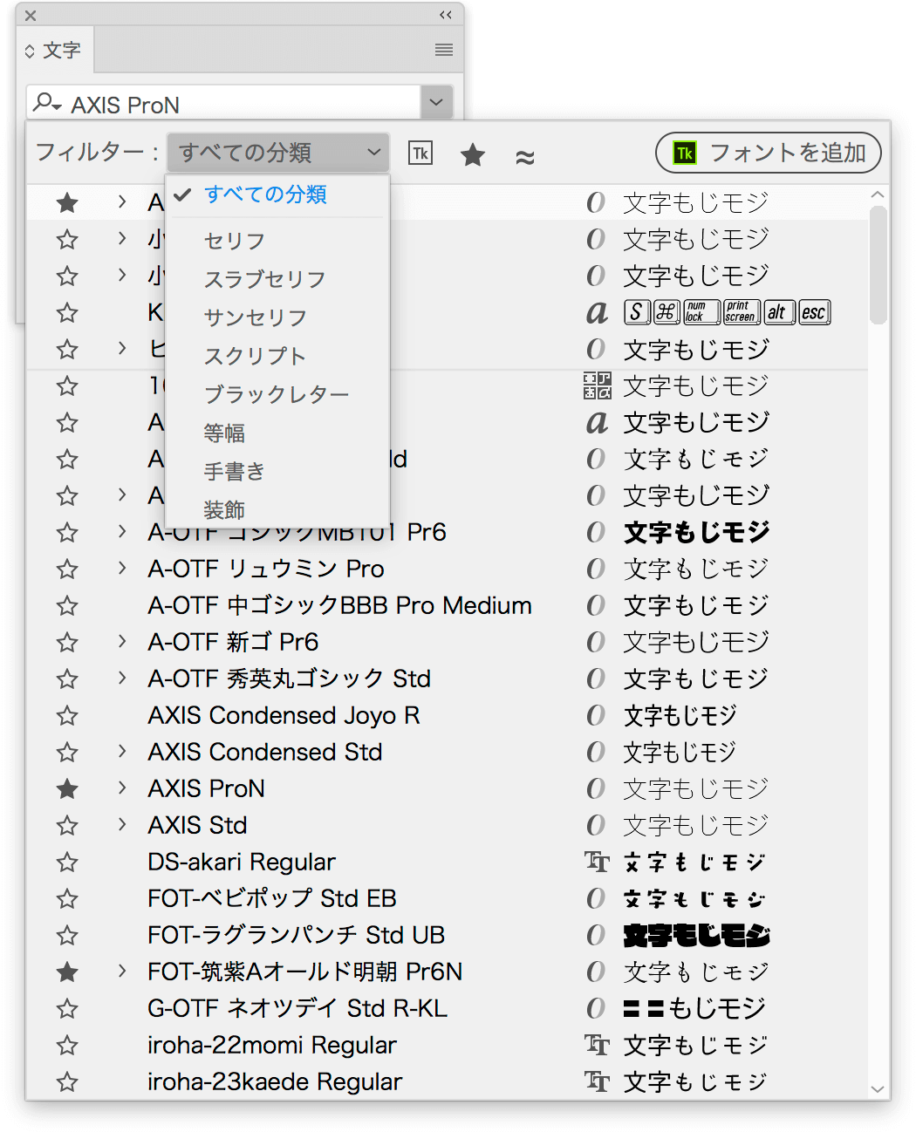This screenshot has height=1132, width=916.
Task: Select AXIS Condensed Joyo R font
Action: coord(284,715)
